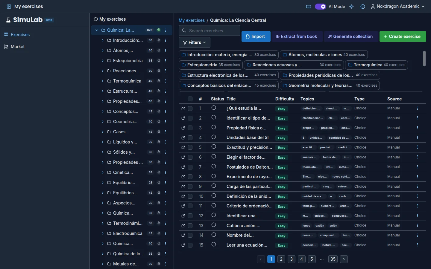Jump to last pagination page 35
This screenshot has height=269, width=431.
coord(333,259)
